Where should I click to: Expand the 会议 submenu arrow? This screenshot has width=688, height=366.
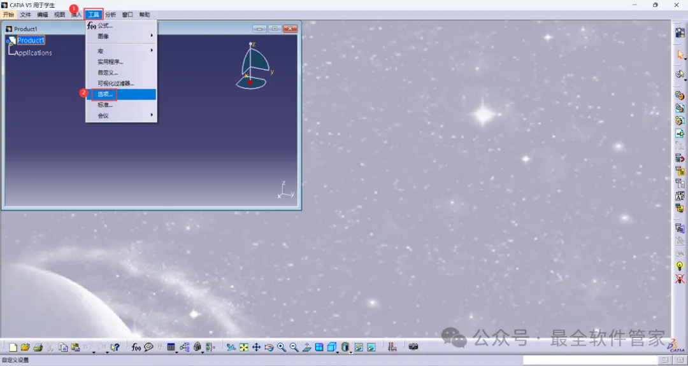tap(152, 116)
